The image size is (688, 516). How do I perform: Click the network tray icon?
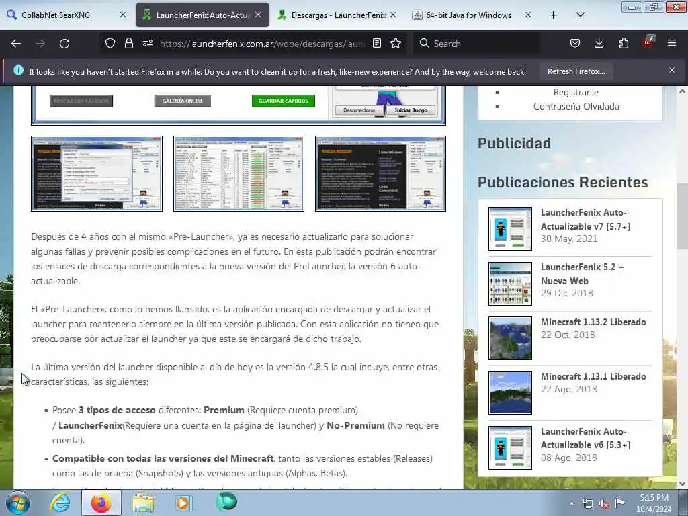pos(587,504)
